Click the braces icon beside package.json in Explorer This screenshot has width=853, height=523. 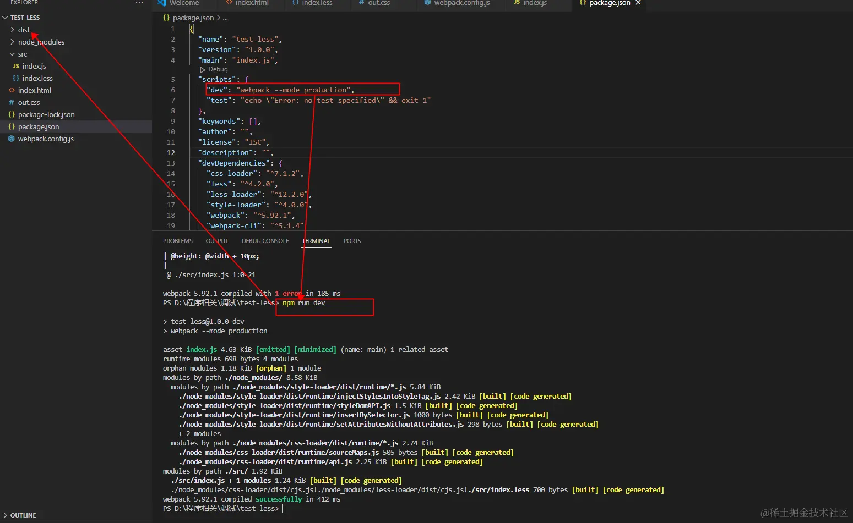(x=12, y=126)
